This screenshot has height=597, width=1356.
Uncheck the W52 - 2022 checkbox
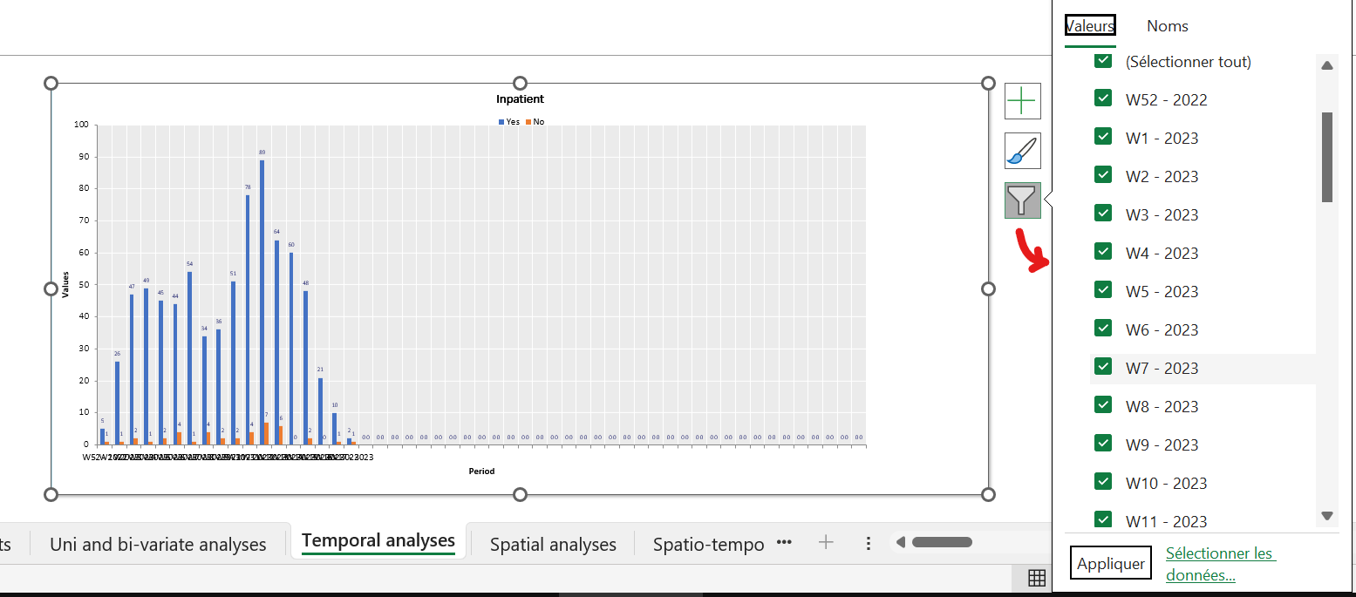(1103, 98)
